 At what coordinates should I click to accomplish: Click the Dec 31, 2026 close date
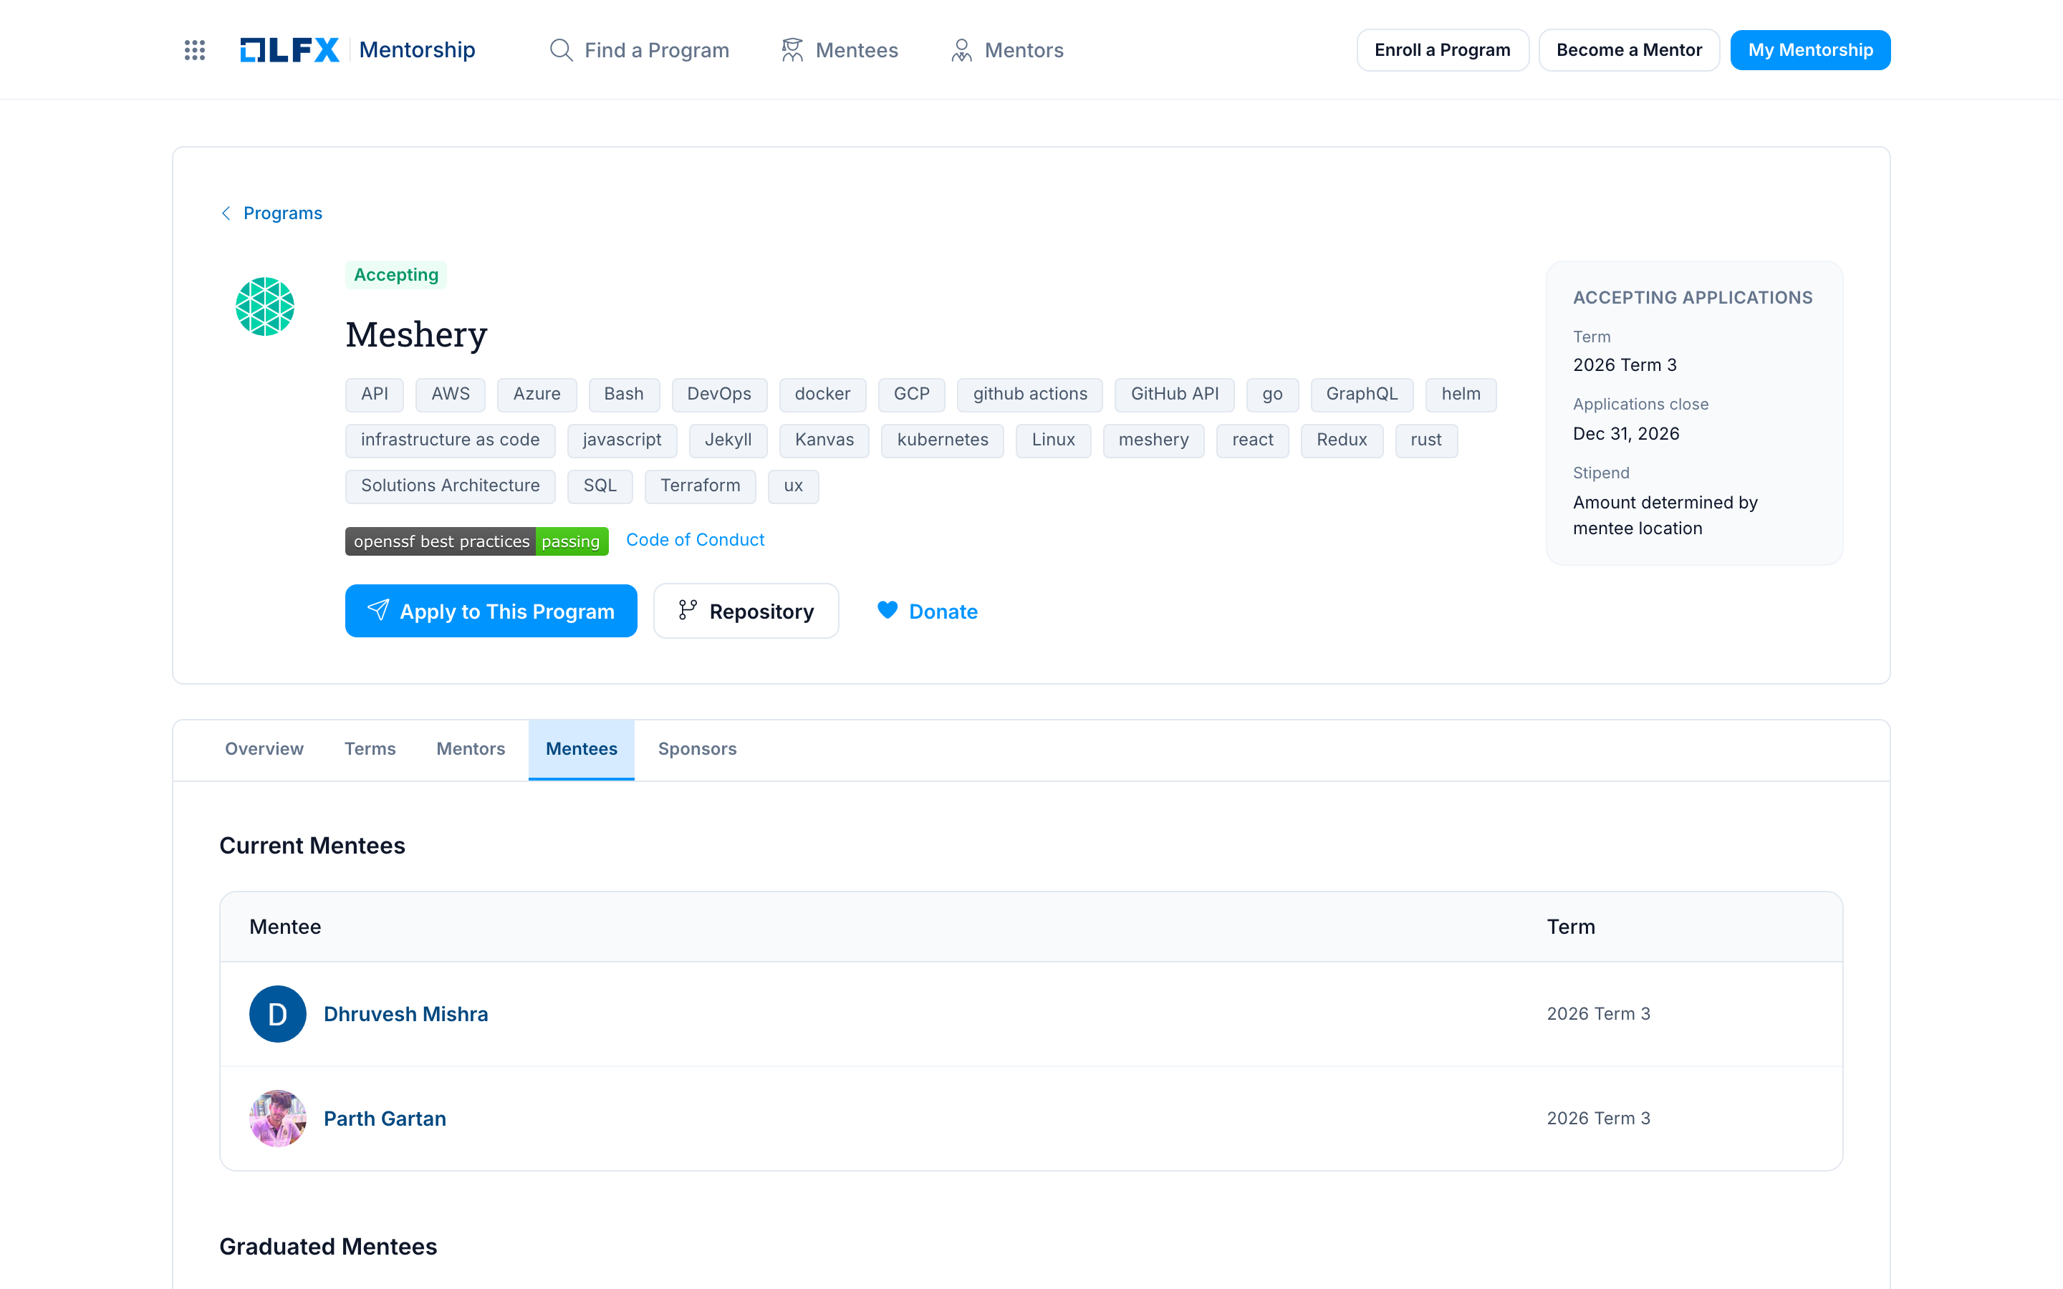pyautogui.click(x=1625, y=434)
